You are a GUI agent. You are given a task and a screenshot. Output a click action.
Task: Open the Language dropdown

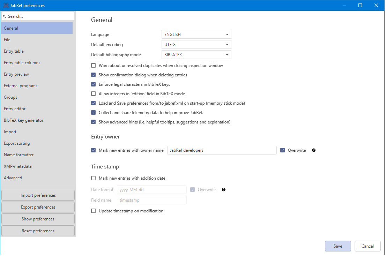(196, 35)
